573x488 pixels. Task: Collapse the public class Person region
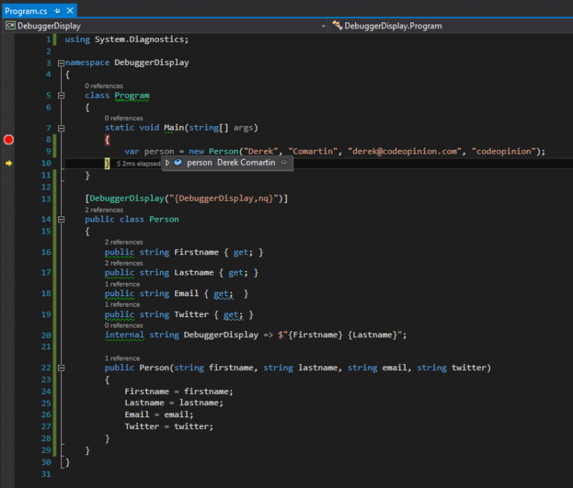60,219
